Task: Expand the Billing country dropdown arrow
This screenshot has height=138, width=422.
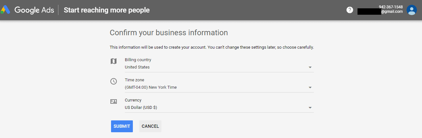Action: (x=310, y=68)
